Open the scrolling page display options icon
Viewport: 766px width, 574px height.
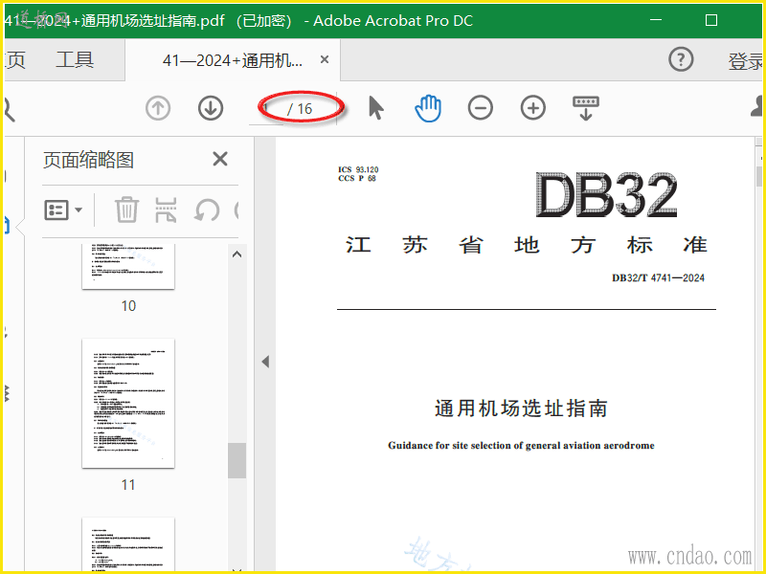pos(586,108)
